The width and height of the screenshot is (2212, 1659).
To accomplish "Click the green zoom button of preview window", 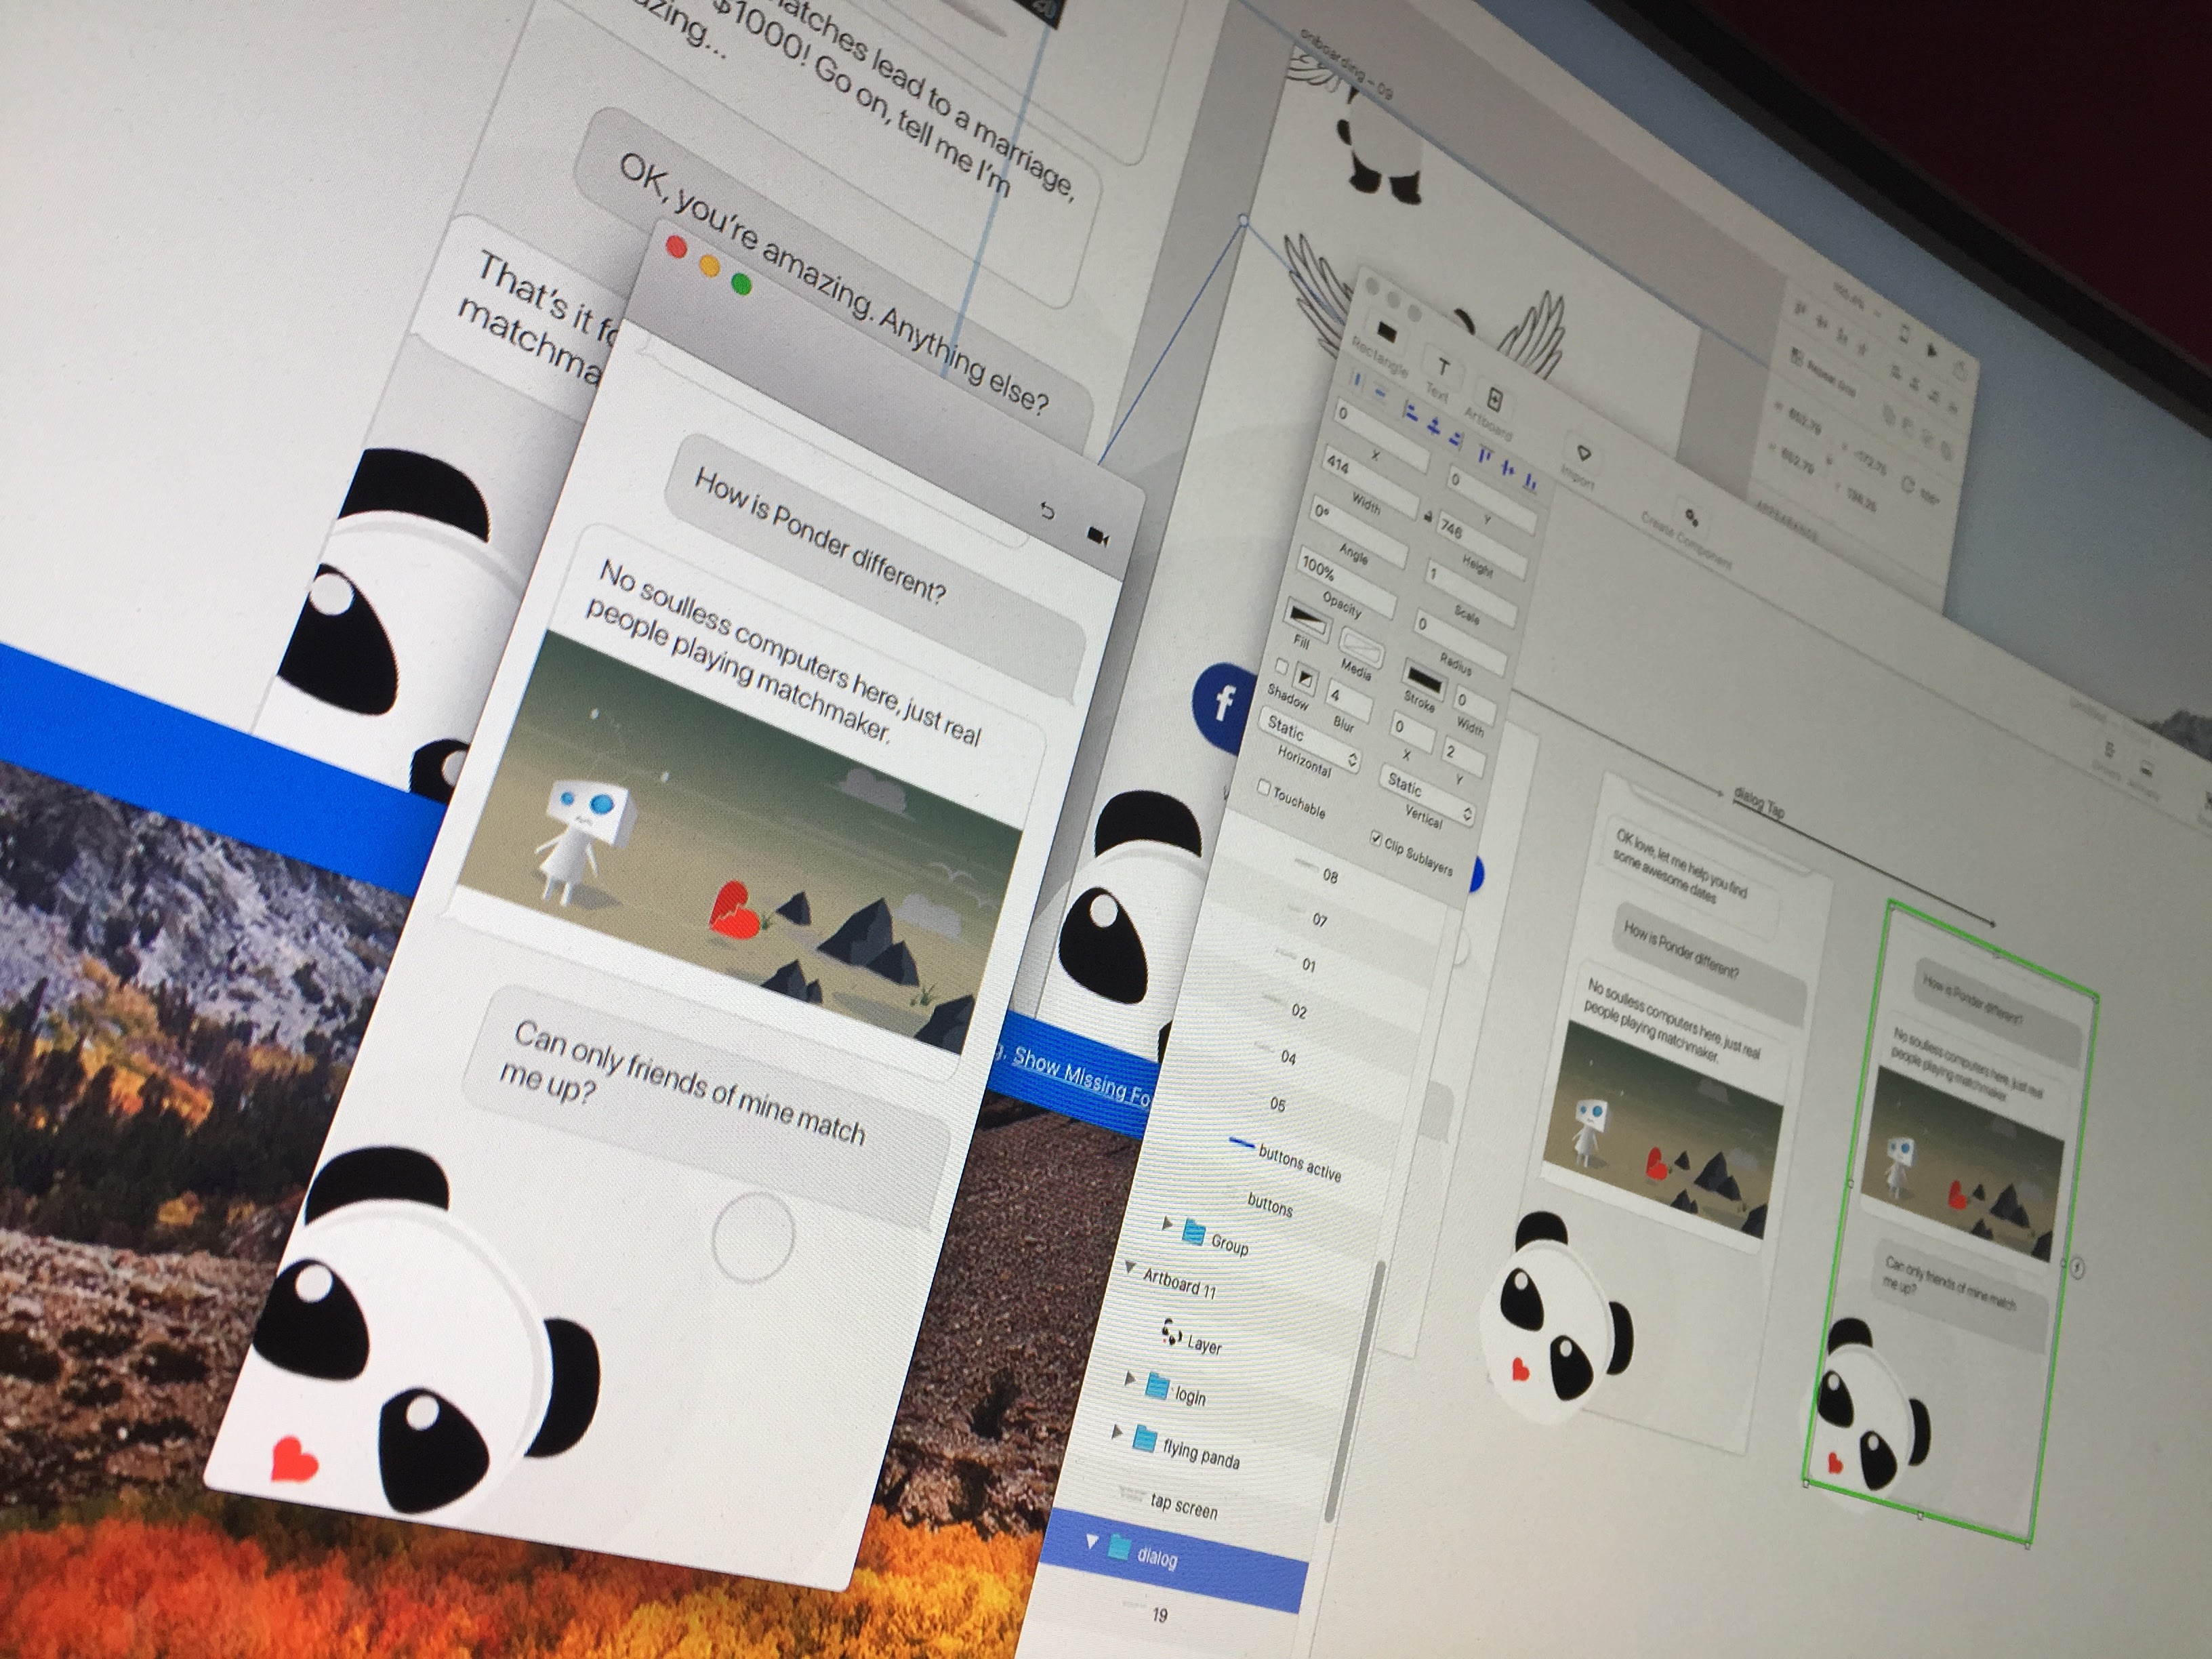I will click(741, 285).
